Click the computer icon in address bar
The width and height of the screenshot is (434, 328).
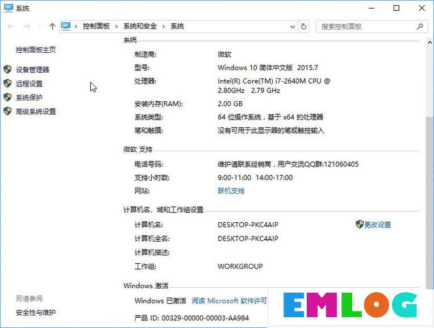tap(66, 26)
